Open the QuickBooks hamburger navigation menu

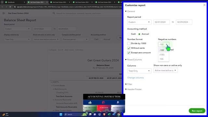click(4, 13)
